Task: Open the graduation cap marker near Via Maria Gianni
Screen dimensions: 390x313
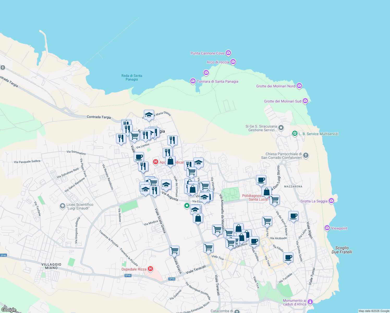Action: click(149, 114)
